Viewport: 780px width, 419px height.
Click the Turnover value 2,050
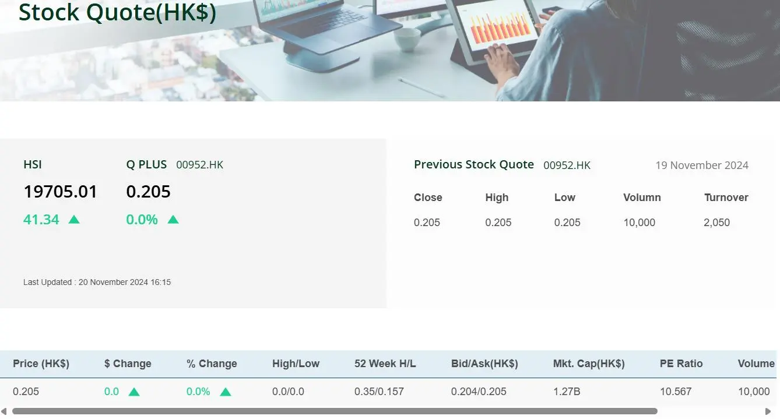pos(717,223)
